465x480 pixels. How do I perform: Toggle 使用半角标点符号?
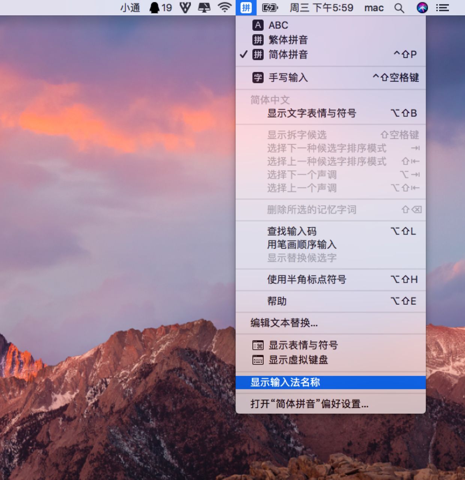(x=331, y=279)
